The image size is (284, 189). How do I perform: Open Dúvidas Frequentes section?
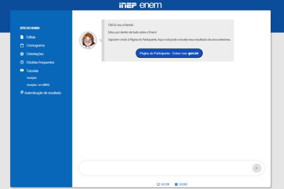tap(40, 62)
